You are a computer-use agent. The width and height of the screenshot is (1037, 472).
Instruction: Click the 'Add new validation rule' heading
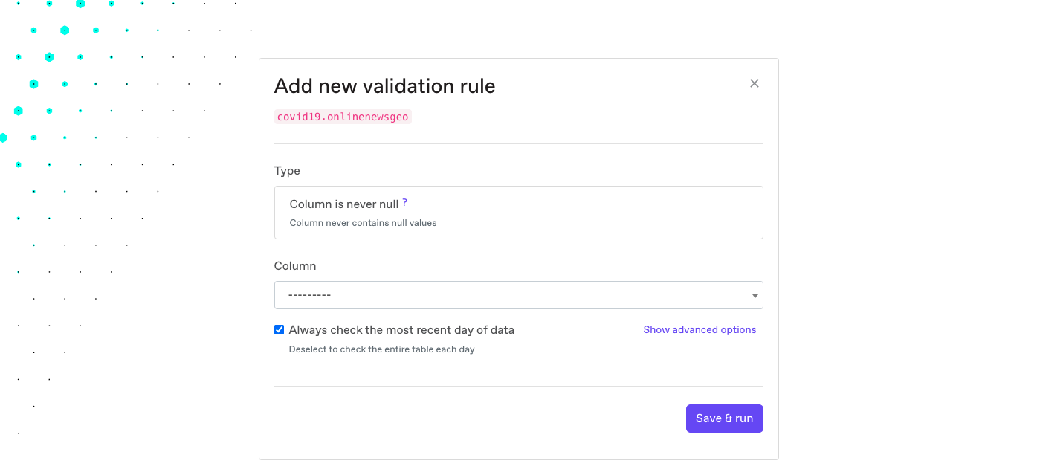[x=384, y=86]
